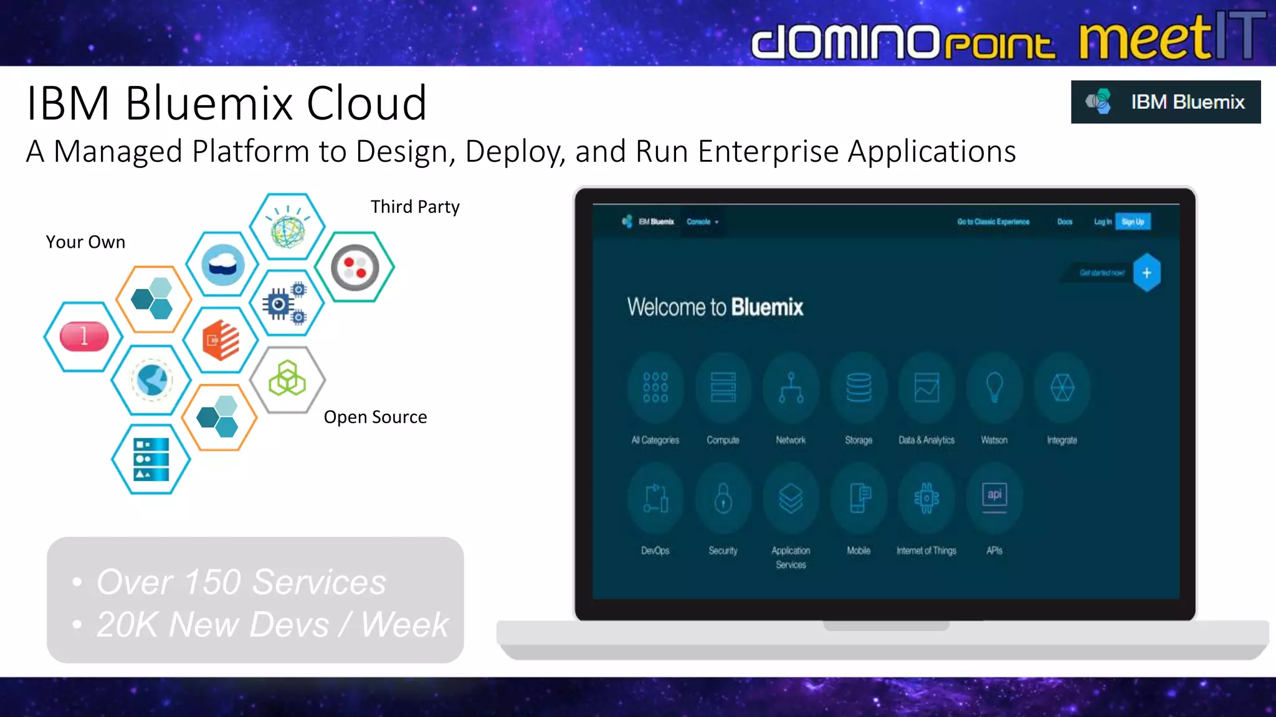Image resolution: width=1276 pixels, height=717 pixels.
Task: Click the Watson label text
Action: [x=994, y=440]
